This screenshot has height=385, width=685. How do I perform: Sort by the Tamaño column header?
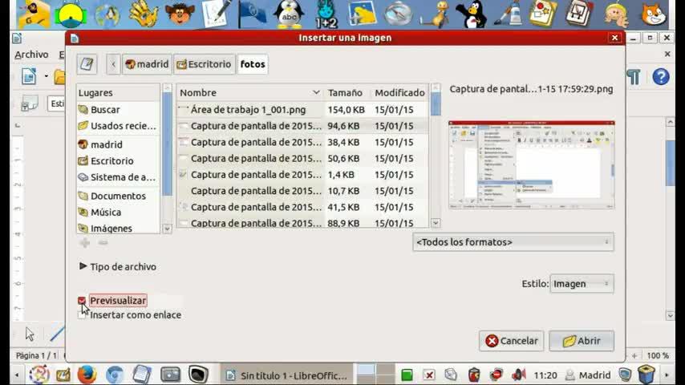click(345, 93)
